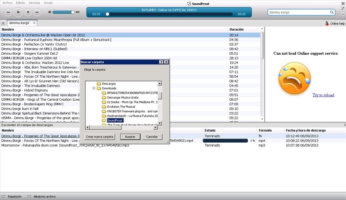The height and width of the screenshot is (200, 346).
Task: Open Online help
Action: pos(335,23)
